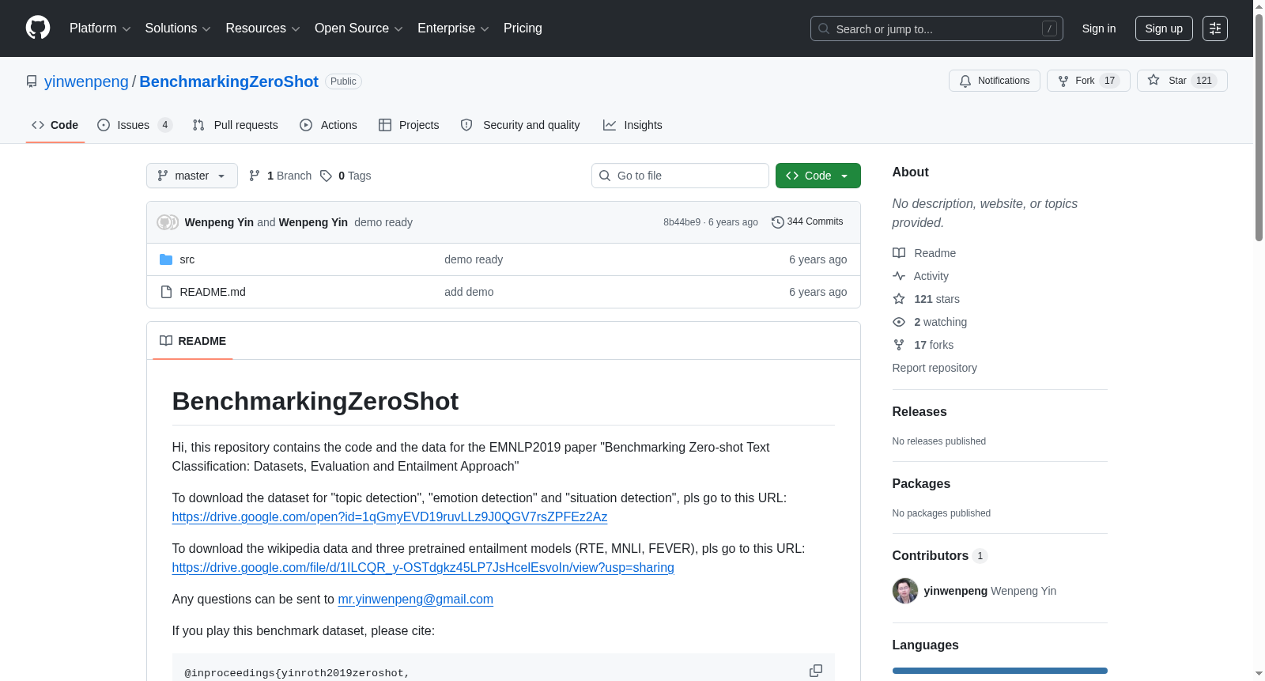Open the topic detection dataset Drive link

pos(390,517)
